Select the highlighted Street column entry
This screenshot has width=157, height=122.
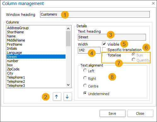tap(36, 57)
